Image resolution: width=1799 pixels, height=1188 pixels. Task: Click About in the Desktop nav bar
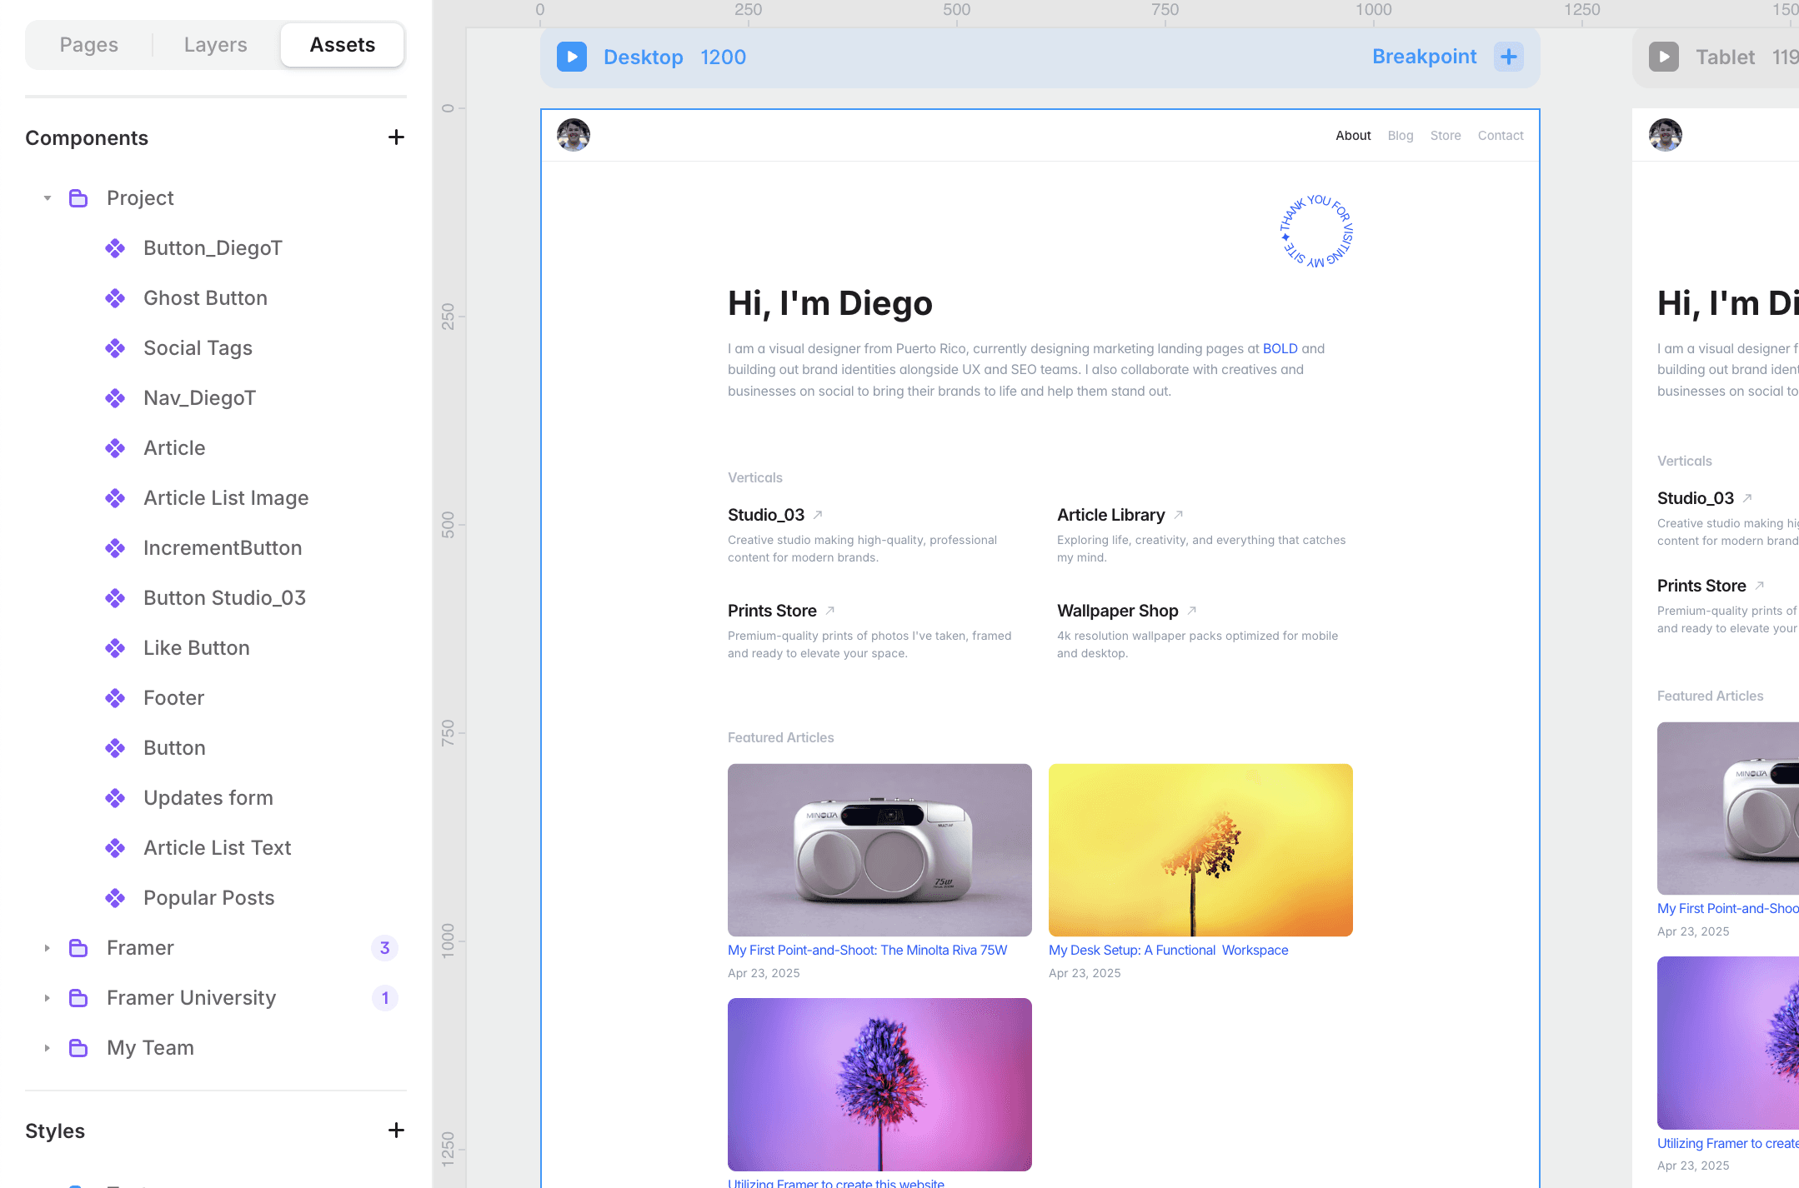[x=1353, y=136]
